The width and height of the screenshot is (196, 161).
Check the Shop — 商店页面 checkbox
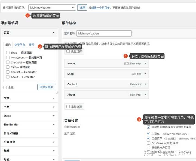pos(8,53)
